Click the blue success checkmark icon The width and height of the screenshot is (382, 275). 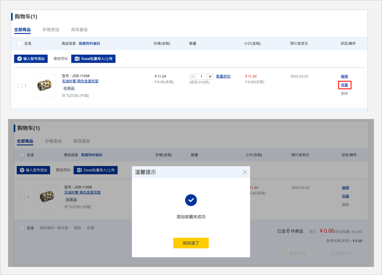pyautogui.click(x=191, y=200)
